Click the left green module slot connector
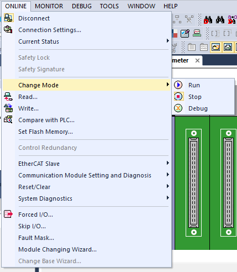237x272 pixels. (x=193, y=182)
